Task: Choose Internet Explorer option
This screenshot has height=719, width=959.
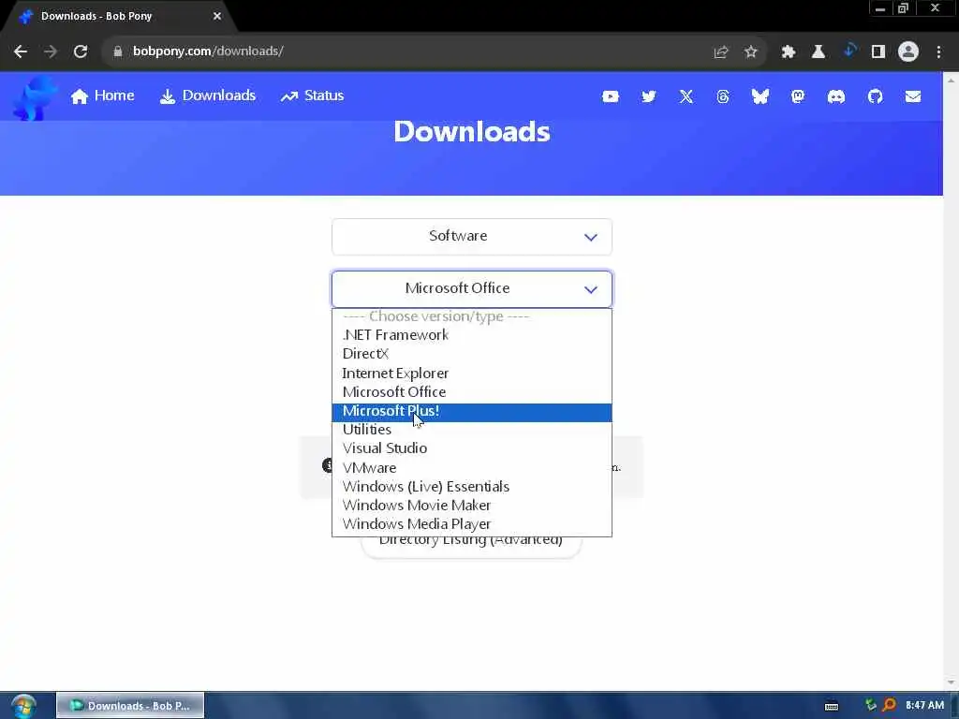Action: [472, 373]
